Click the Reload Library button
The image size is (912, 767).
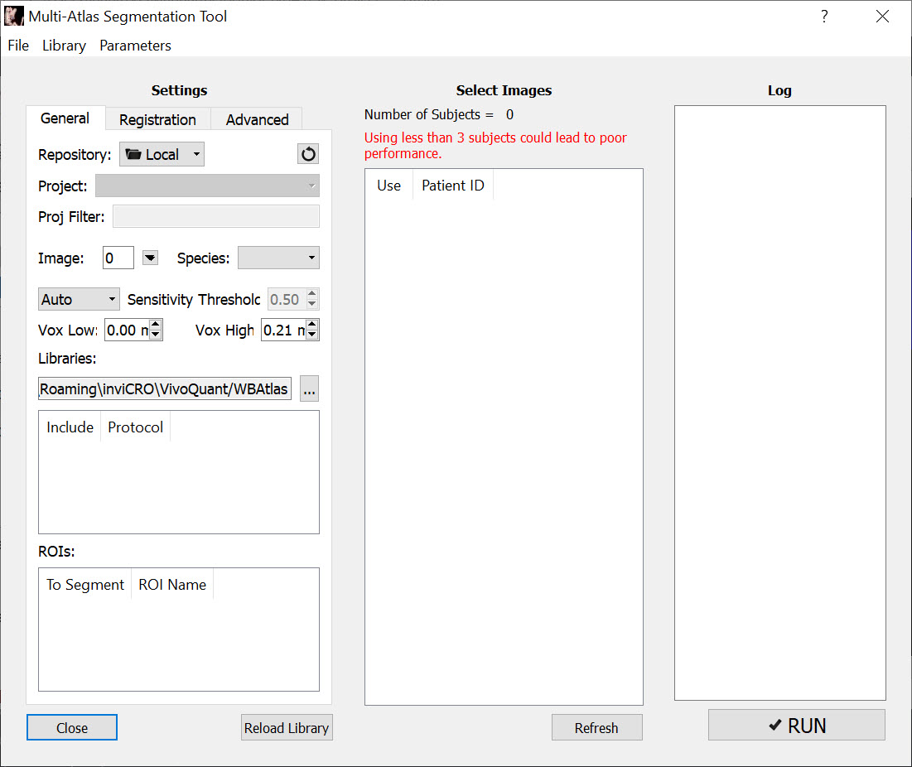(x=287, y=728)
